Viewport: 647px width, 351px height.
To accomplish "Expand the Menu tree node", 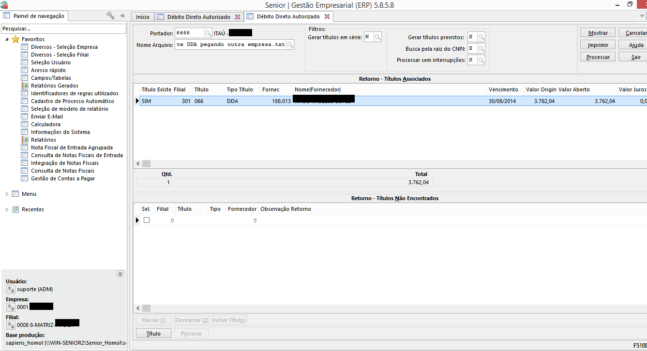I will 7,194.
